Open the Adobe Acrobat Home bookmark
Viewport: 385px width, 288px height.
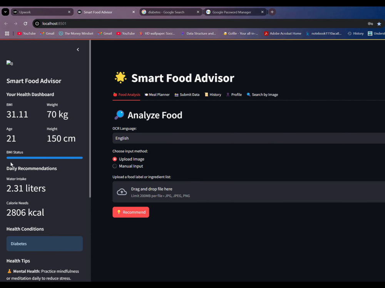coord(283,33)
